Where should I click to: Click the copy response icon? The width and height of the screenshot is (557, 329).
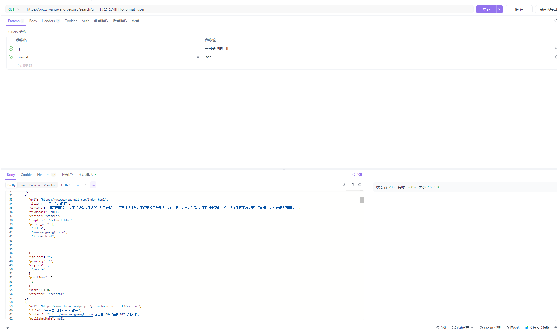(352, 185)
